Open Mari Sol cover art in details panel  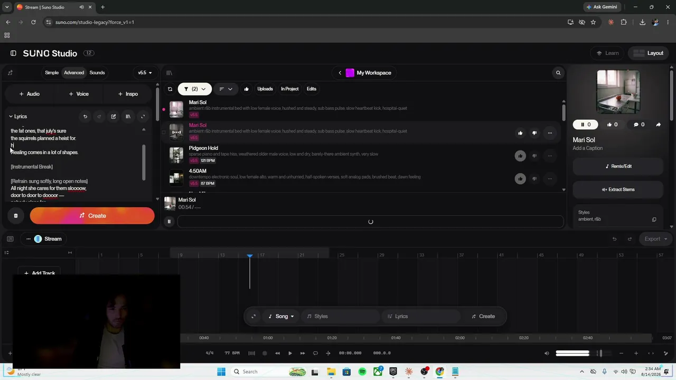tap(618, 92)
